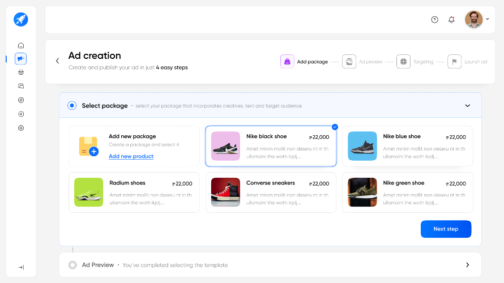Click the Add new package title
This screenshot has width=504, height=283.
pos(133,136)
